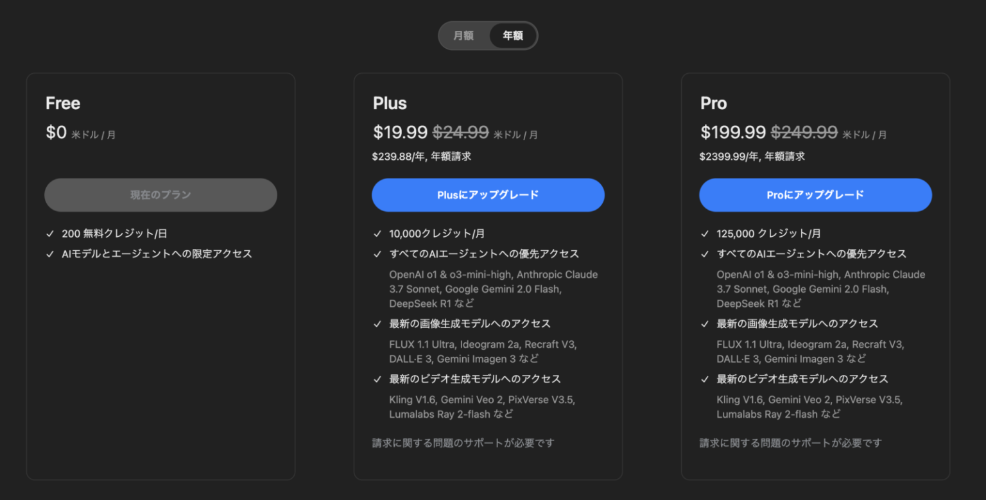Screen dimensions: 986x500
Task: Select the Pro plan heading
Action: tap(713, 103)
